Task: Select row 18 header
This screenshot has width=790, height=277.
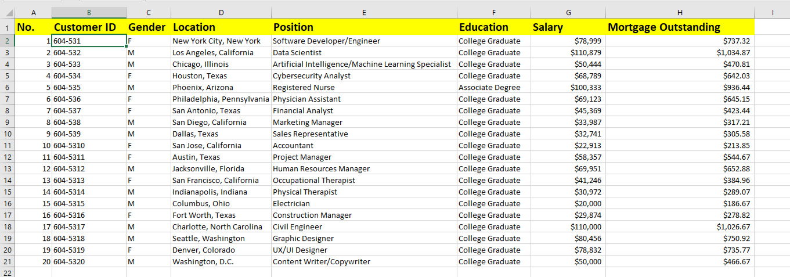Action: pyautogui.click(x=7, y=227)
